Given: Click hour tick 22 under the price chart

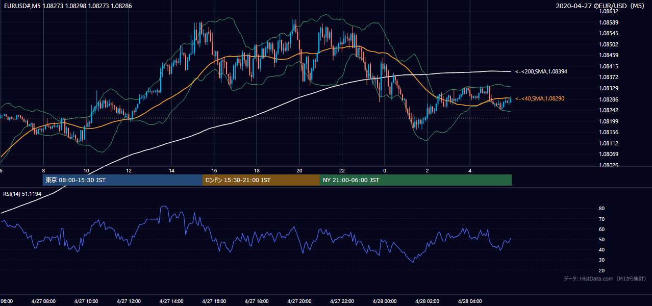Looking at the screenshot, I should (x=342, y=170).
